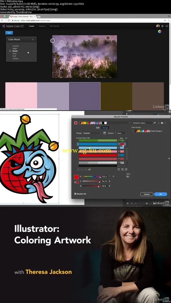Click the folder icon for new color group
This screenshot has height=303, width=171.
point(162,123)
